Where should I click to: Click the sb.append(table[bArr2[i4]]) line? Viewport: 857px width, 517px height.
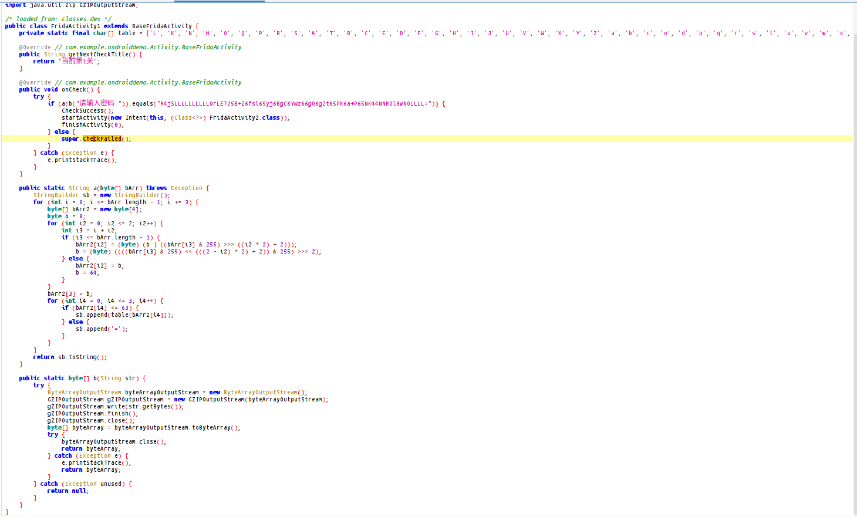point(124,315)
